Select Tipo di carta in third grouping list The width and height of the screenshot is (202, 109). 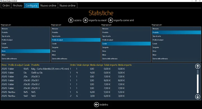coord(126,36)
